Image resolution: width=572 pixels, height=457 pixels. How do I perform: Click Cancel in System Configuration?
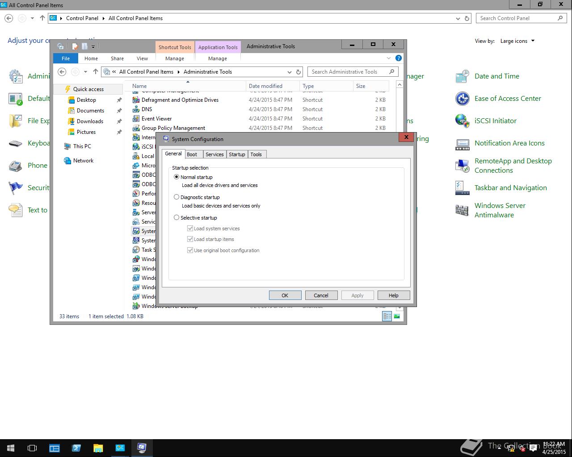click(321, 295)
